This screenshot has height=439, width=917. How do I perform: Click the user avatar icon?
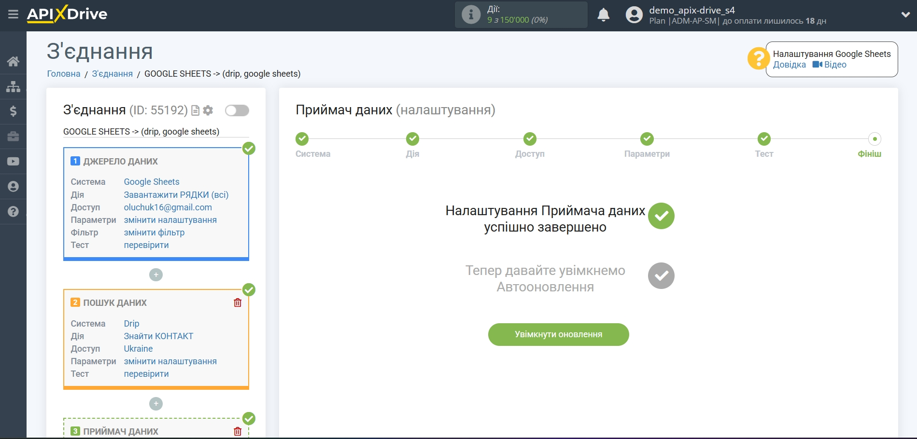click(634, 15)
